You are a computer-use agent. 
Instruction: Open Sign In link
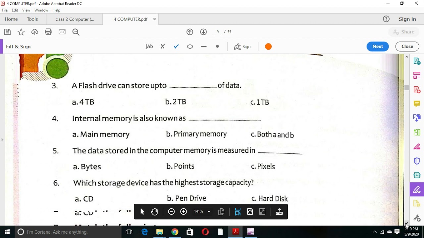[407, 19]
